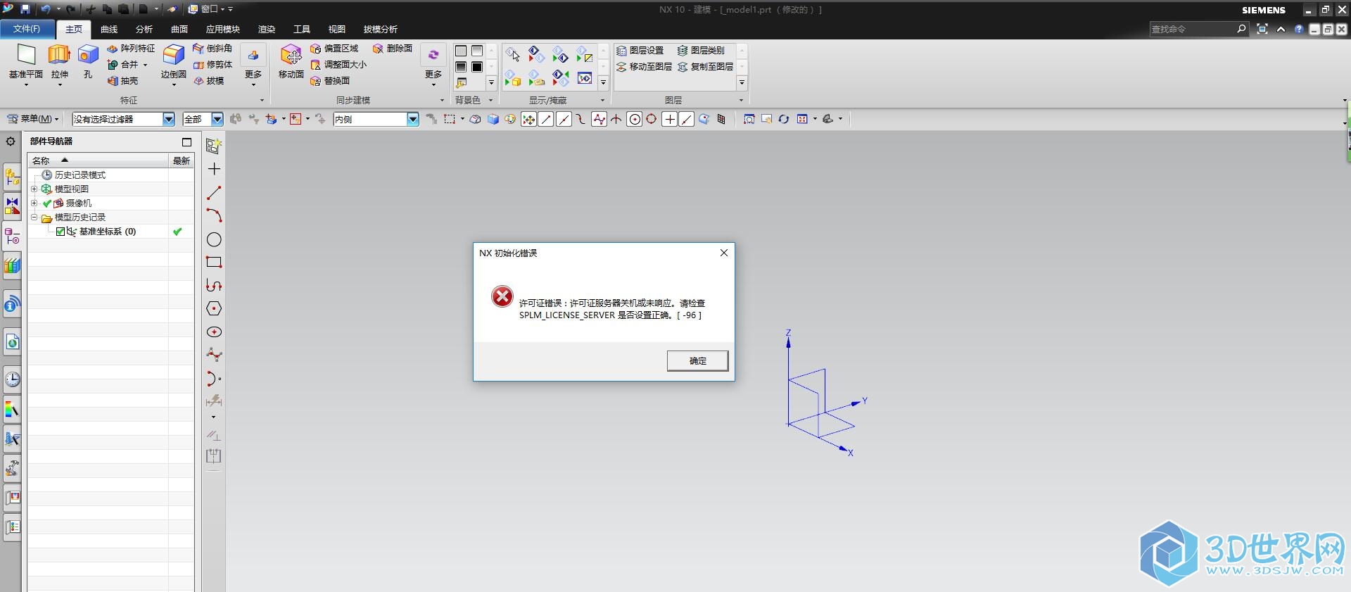This screenshot has width=1351, height=592.
Task: Select the arc sketch tool in vertical toolbar
Action: tap(214, 215)
